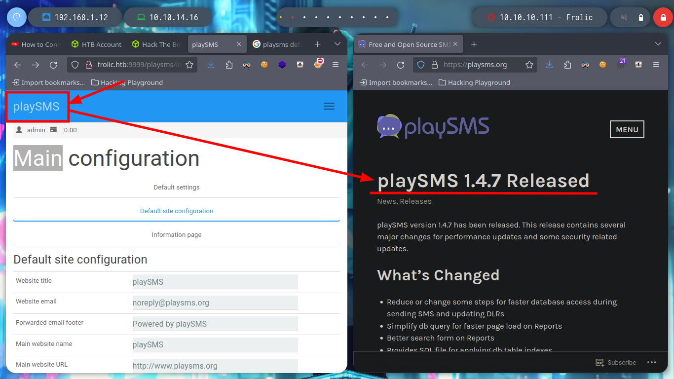Open extensions puzzle icon in frolic.htb window
The height and width of the screenshot is (379, 674).
pos(229,65)
